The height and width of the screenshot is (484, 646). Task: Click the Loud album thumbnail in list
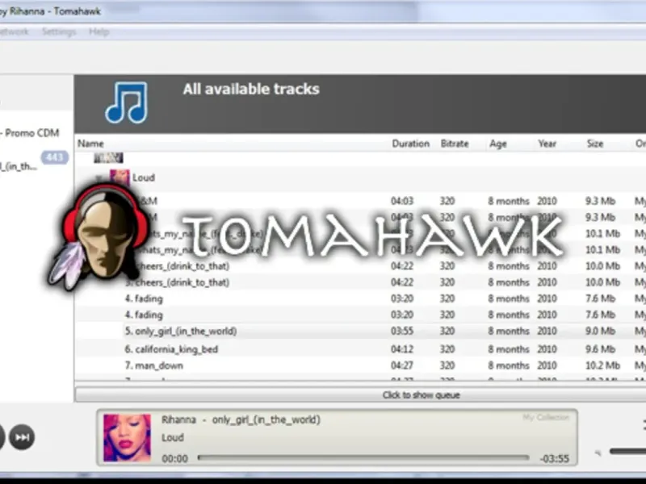(120, 177)
